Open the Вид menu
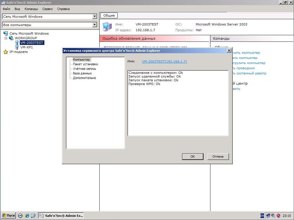294x220 pixels. 17,9
